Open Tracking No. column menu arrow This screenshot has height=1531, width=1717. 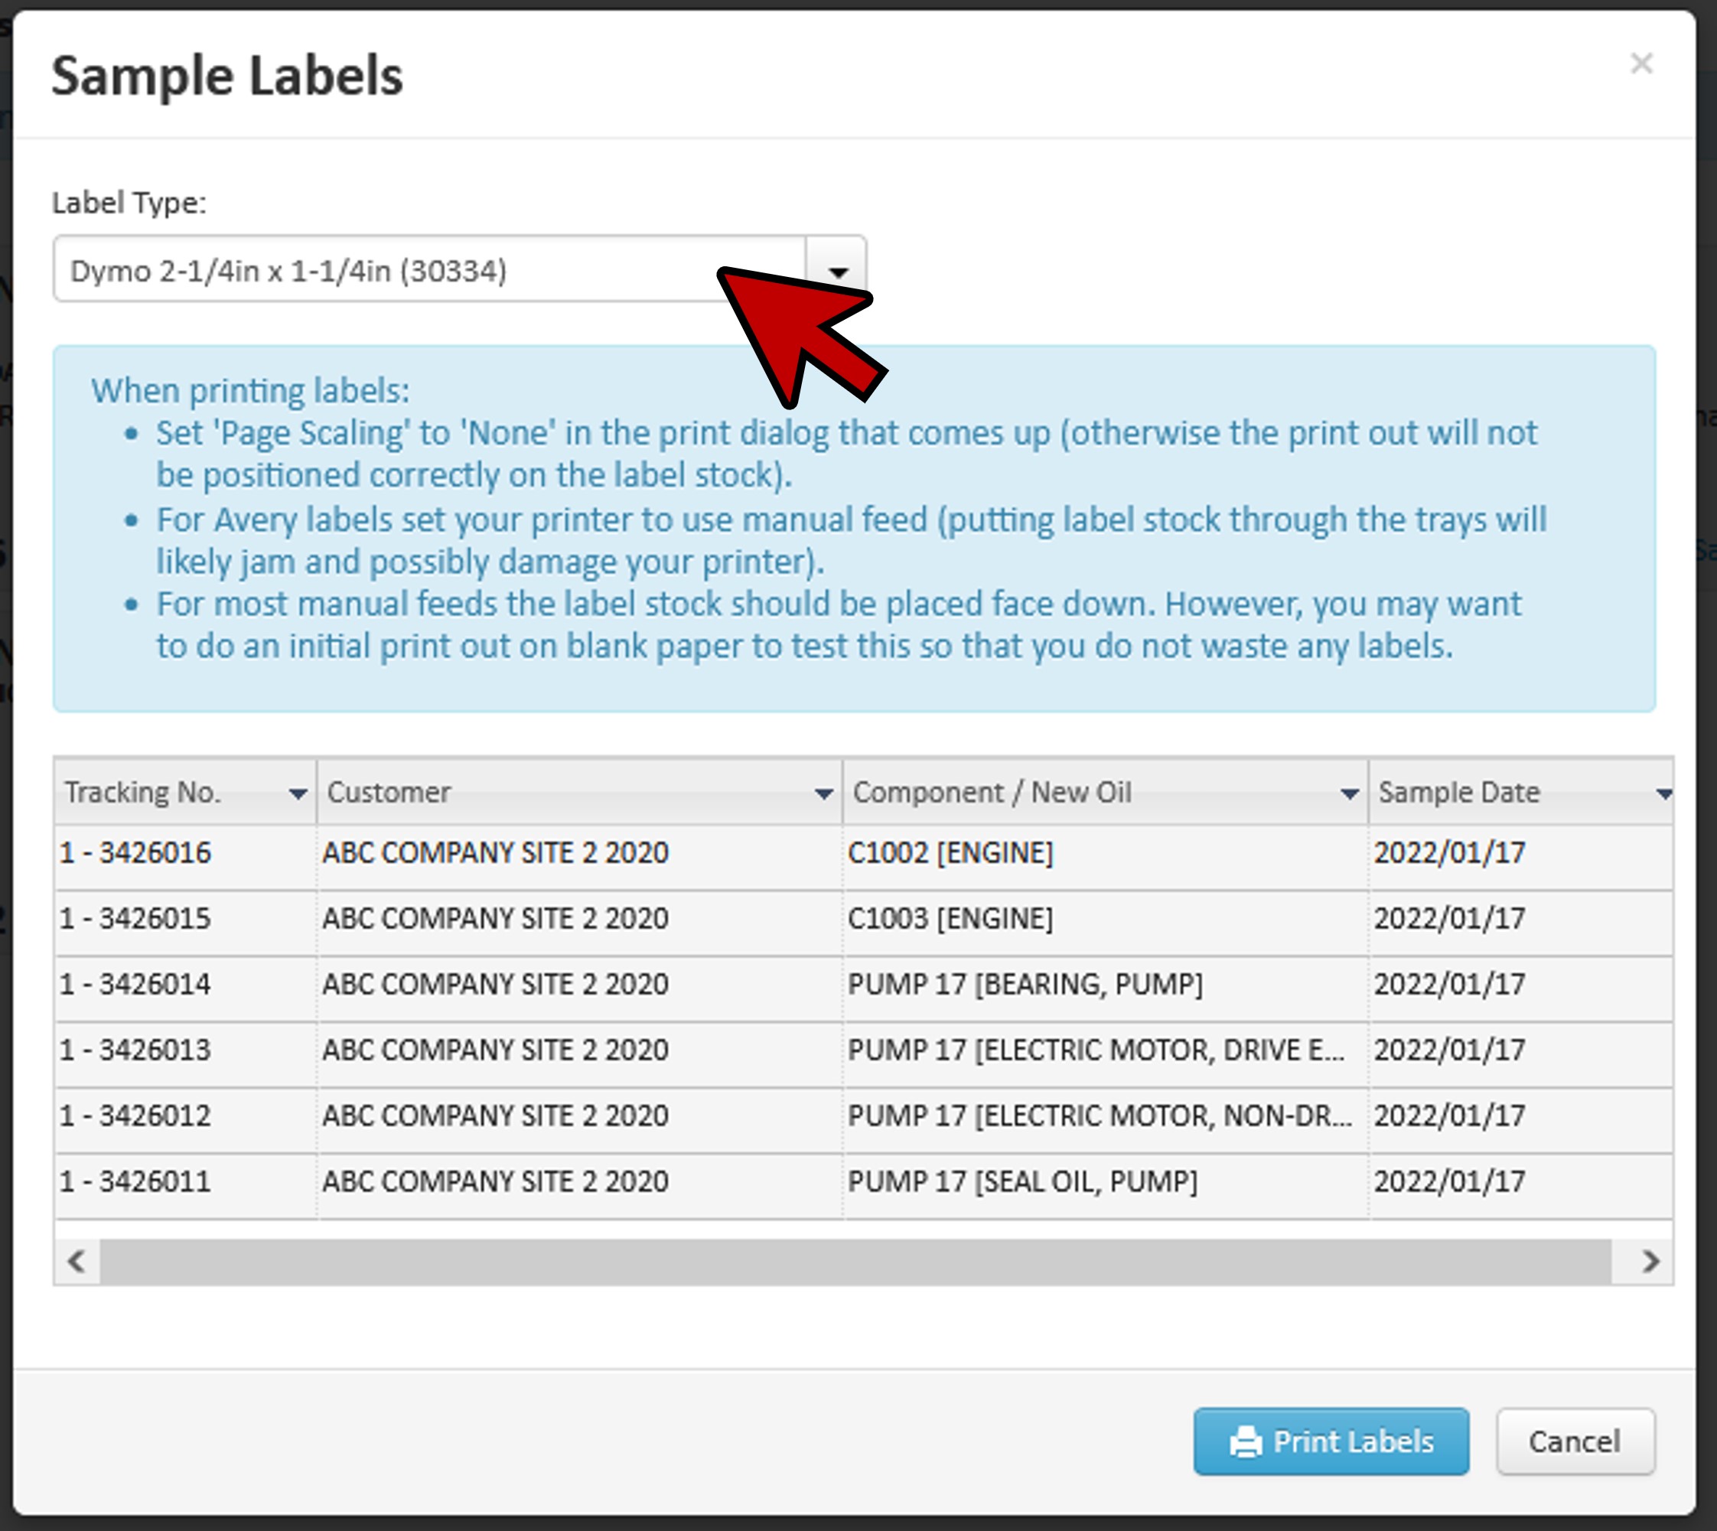[297, 793]
